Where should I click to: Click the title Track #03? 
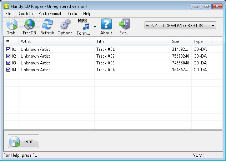(106, 63)
